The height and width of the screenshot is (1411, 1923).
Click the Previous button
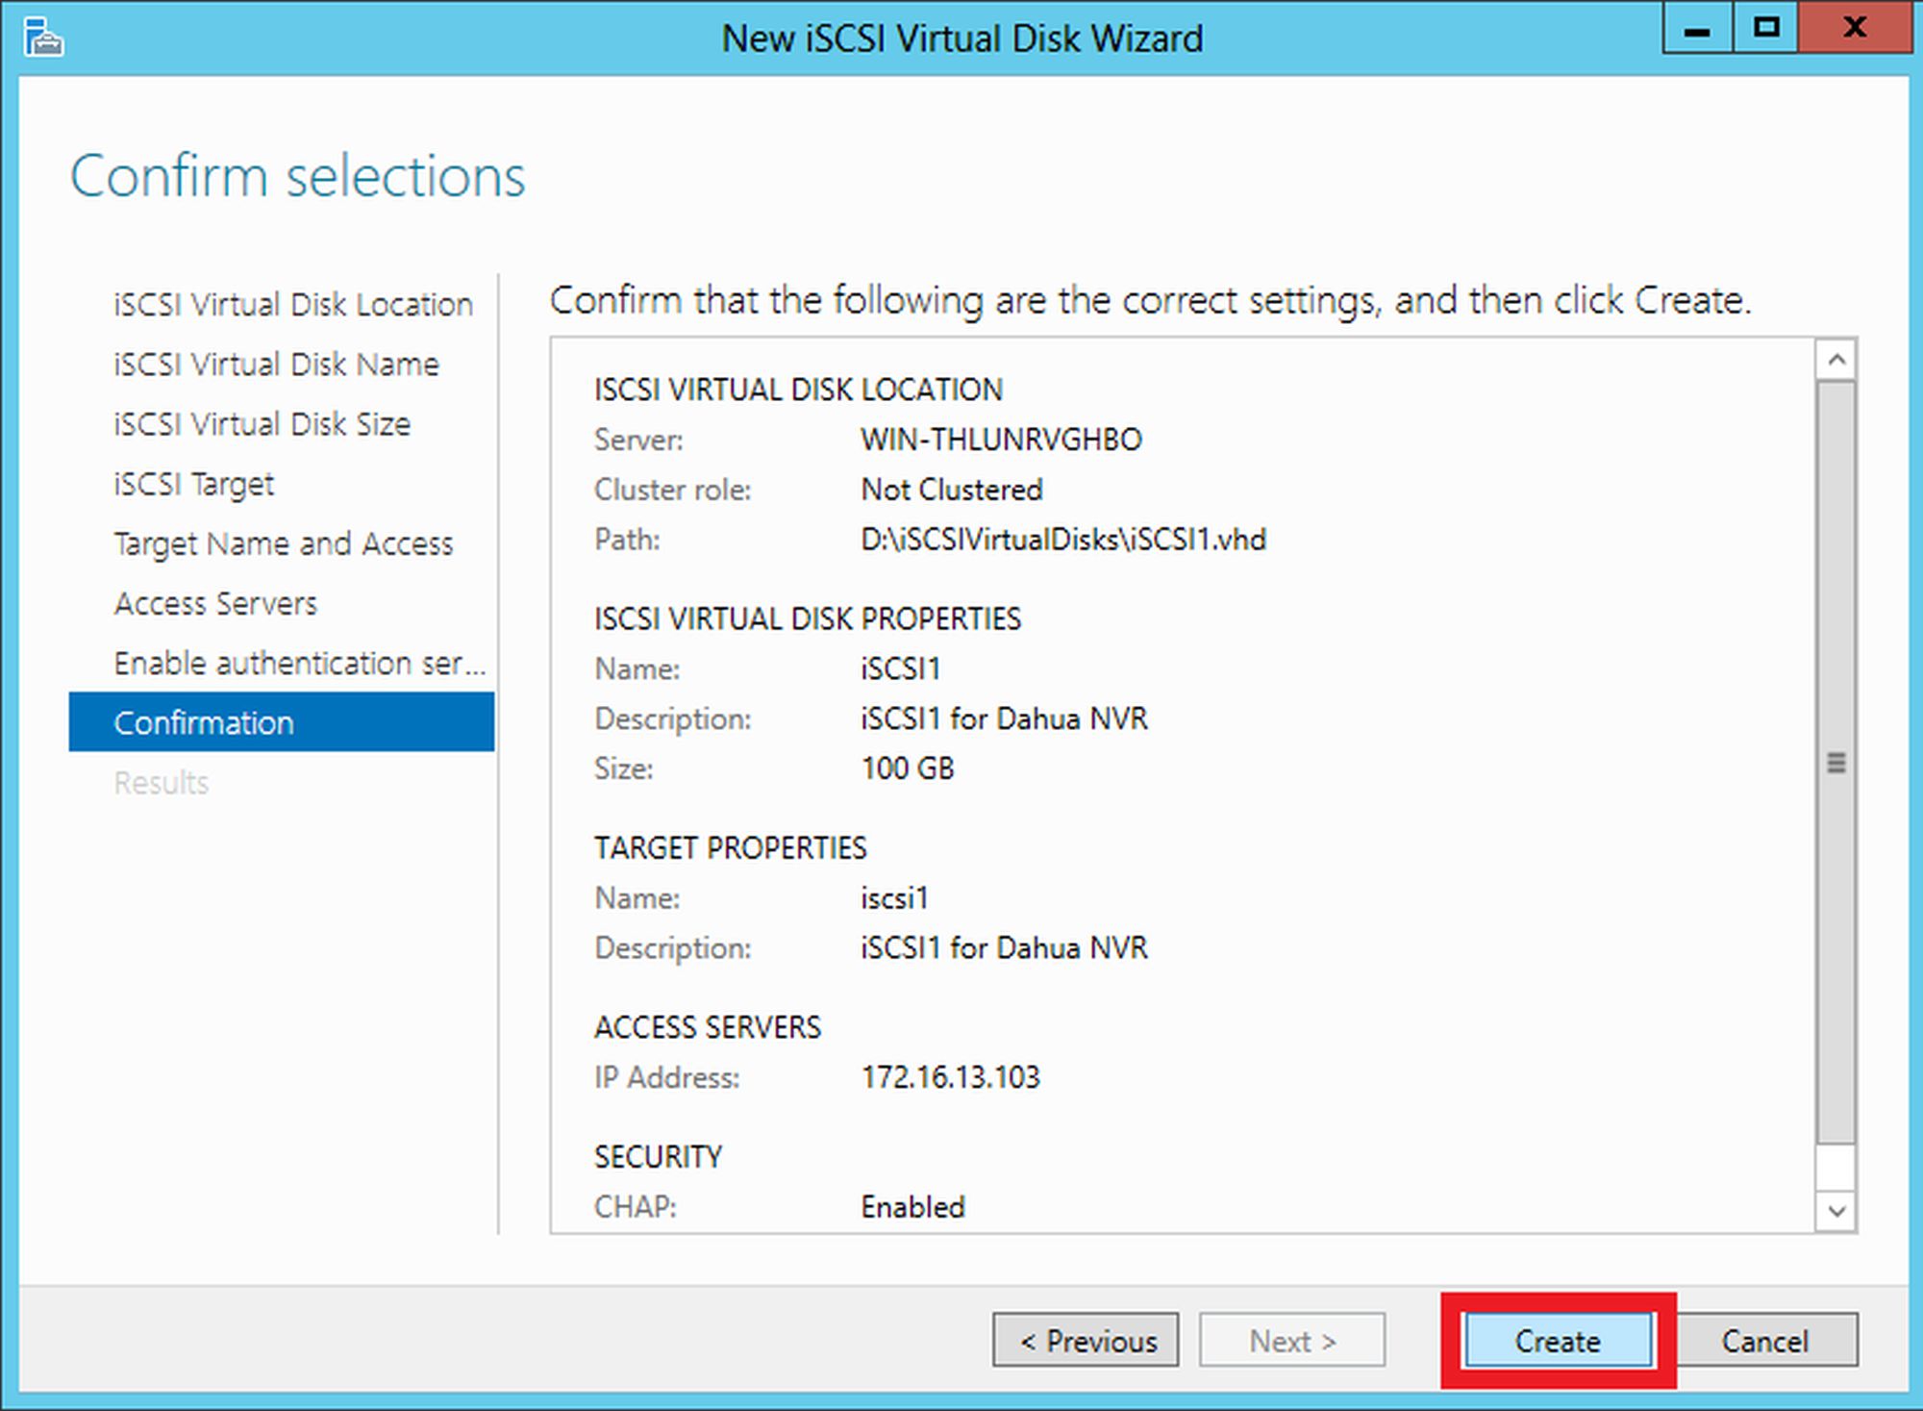(1086, 1340)
